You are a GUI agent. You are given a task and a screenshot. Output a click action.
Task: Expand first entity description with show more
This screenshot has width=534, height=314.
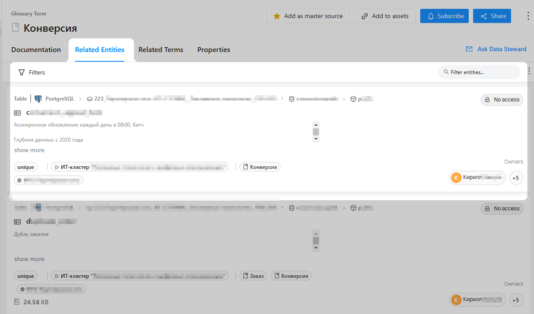(29, 150)
